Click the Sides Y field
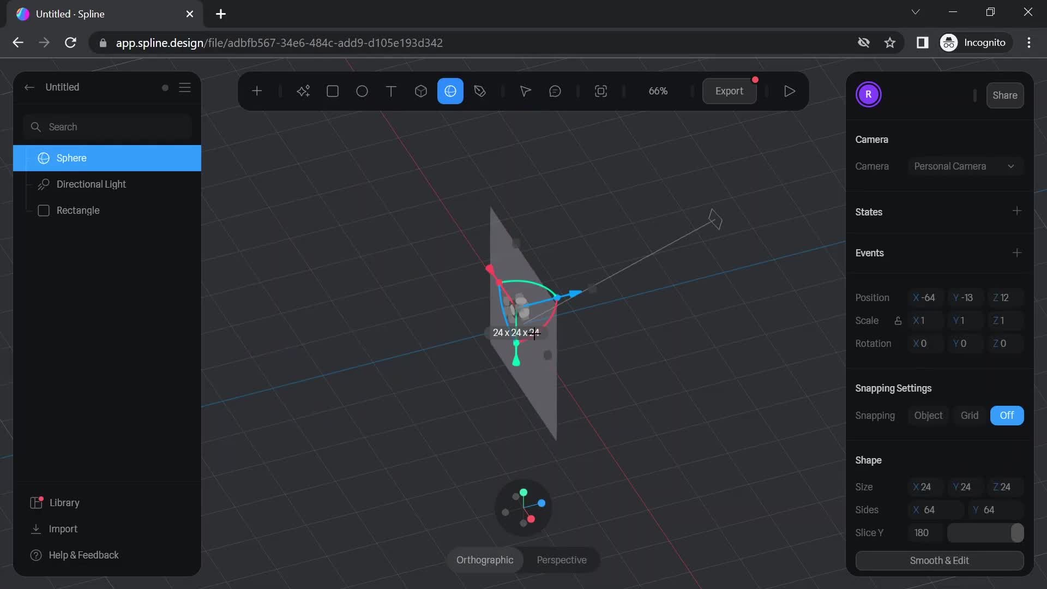This screenshot has height=589, width=1047. pyautogui.click(x=996, y=510)
